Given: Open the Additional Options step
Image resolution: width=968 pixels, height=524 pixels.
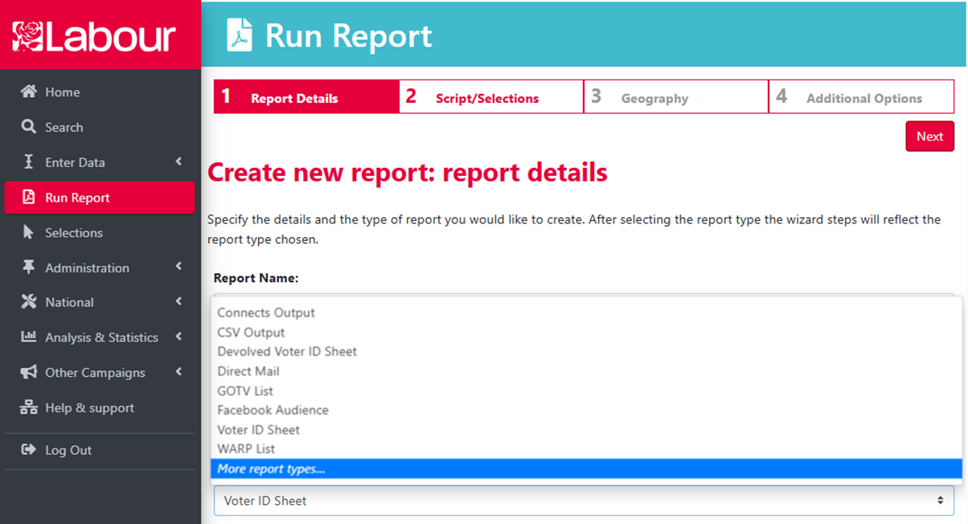Looking at the screenshot, I should [x=860, y=96].
